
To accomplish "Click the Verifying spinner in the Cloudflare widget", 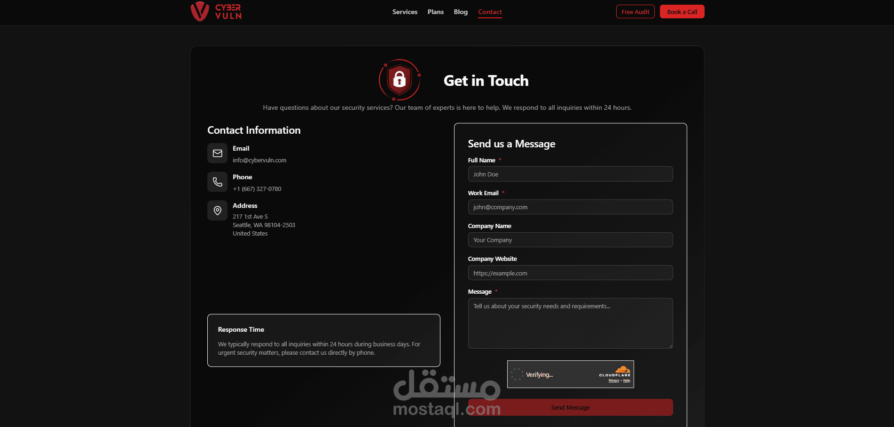I will point(517,374).
